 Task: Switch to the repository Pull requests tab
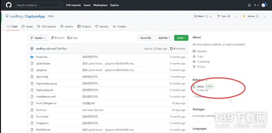47,26
